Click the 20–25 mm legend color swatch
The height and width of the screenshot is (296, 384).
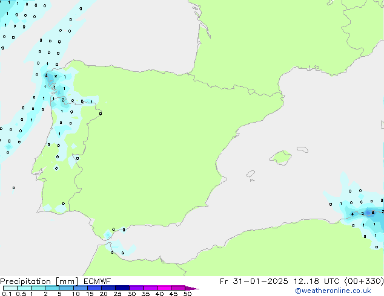pyautogui.click(x=108, y=288)
